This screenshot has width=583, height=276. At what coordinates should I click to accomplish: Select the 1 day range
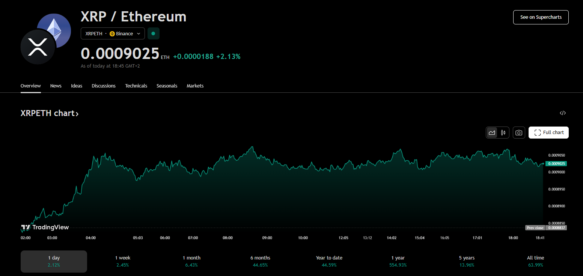[54, 261]
